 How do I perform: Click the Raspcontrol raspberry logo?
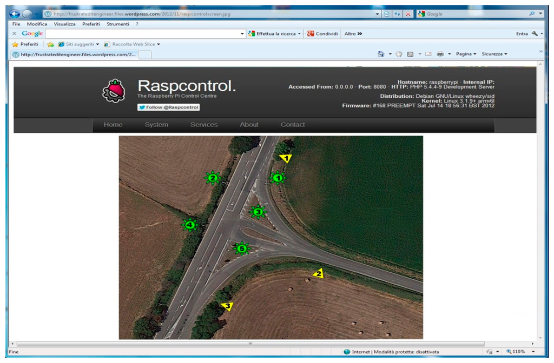pyautogui.click(x=114, y=91)
